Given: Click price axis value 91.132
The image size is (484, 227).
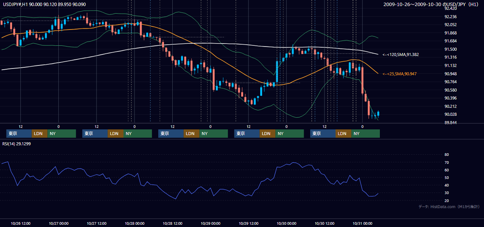Looking at the screenshot, I should coord(451,65).
